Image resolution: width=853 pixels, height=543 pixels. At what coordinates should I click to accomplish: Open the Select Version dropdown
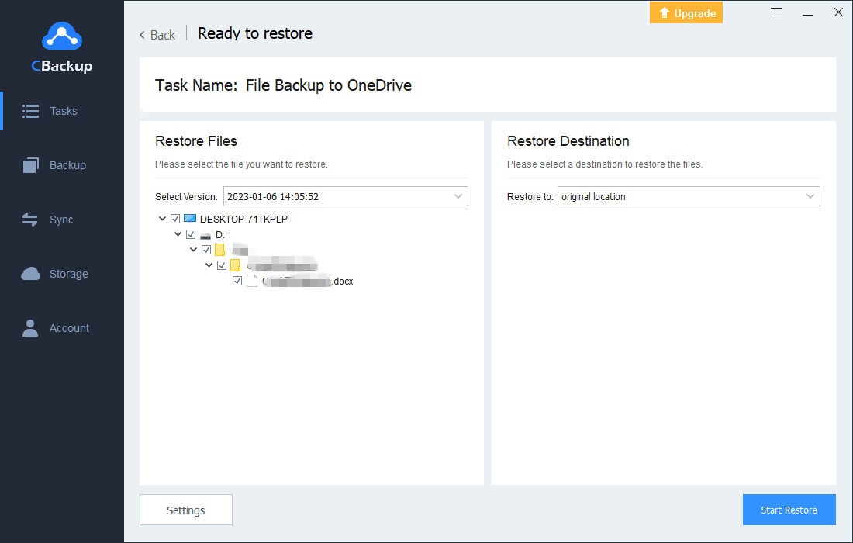345,196
